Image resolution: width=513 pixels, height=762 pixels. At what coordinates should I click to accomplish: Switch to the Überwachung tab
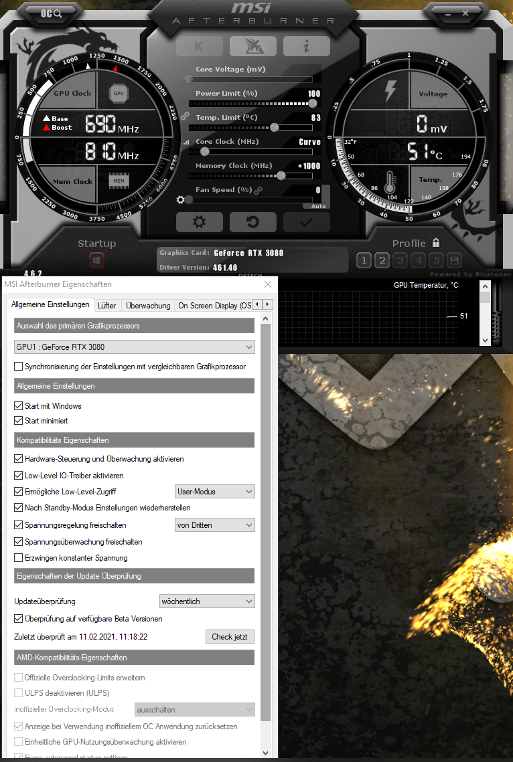(x=148, y=306)
